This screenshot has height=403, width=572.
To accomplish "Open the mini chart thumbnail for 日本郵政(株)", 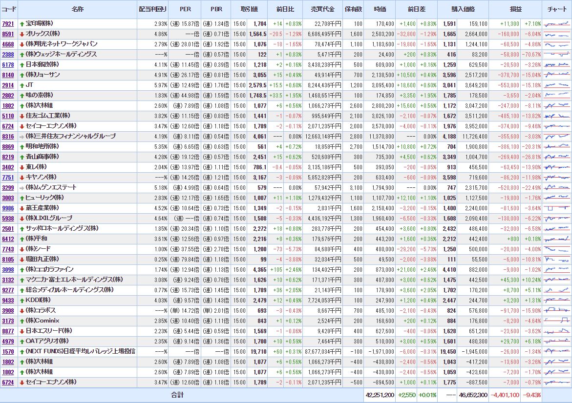I will point(556,64).
